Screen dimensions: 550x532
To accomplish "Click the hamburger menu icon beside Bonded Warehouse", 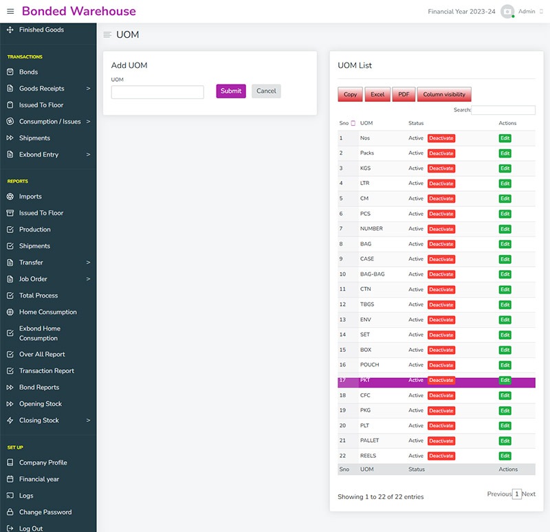I will tap(10, 12).
